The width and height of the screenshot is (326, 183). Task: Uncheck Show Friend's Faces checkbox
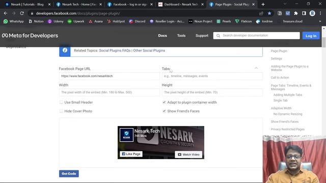pos(164,111)
